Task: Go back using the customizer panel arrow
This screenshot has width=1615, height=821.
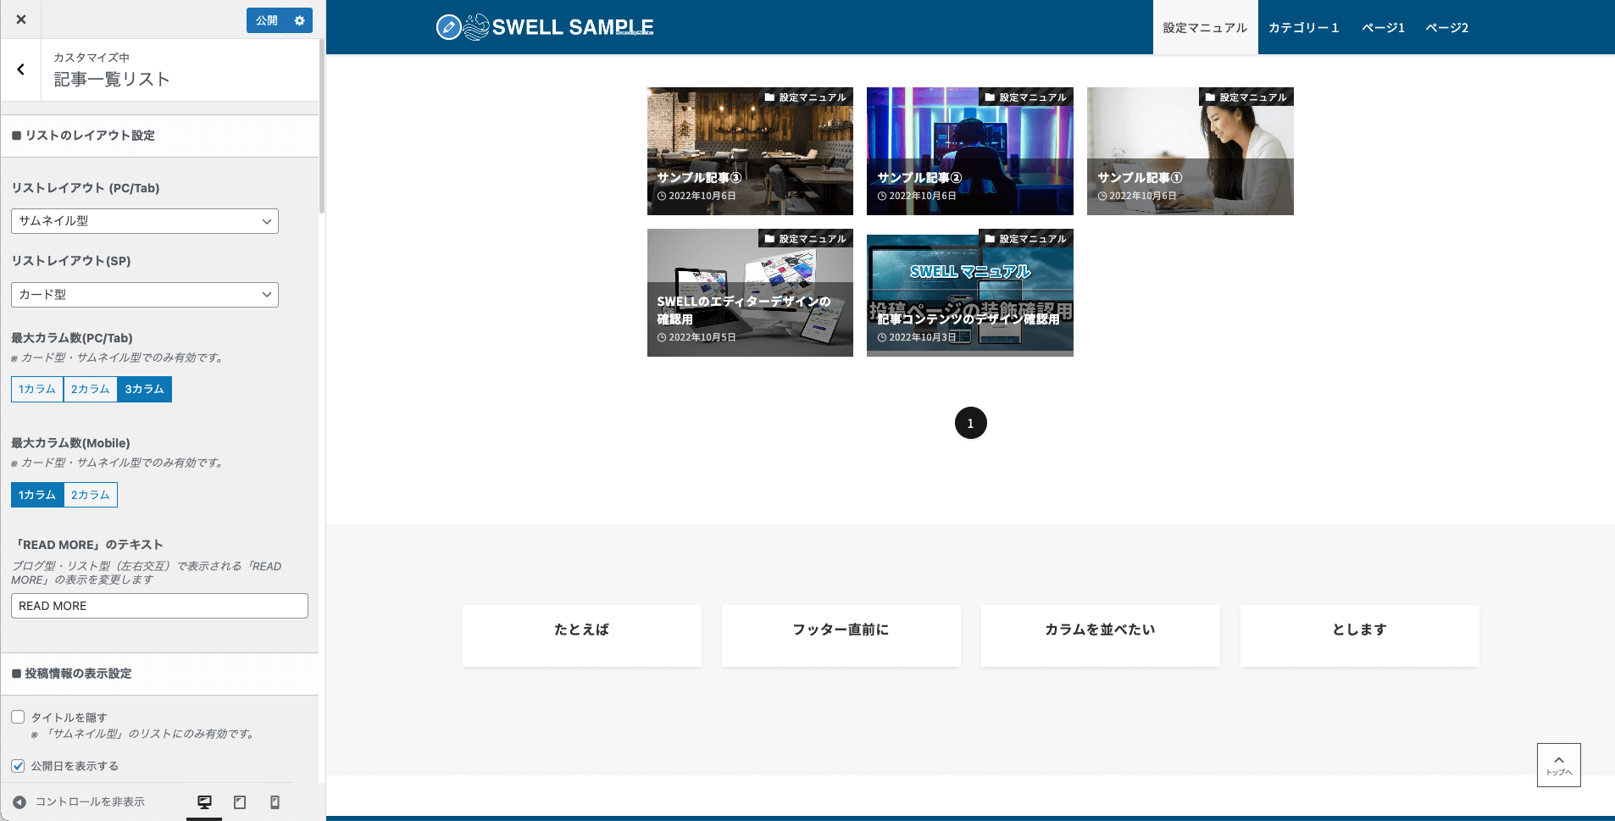Action: [x=21, y=69]
